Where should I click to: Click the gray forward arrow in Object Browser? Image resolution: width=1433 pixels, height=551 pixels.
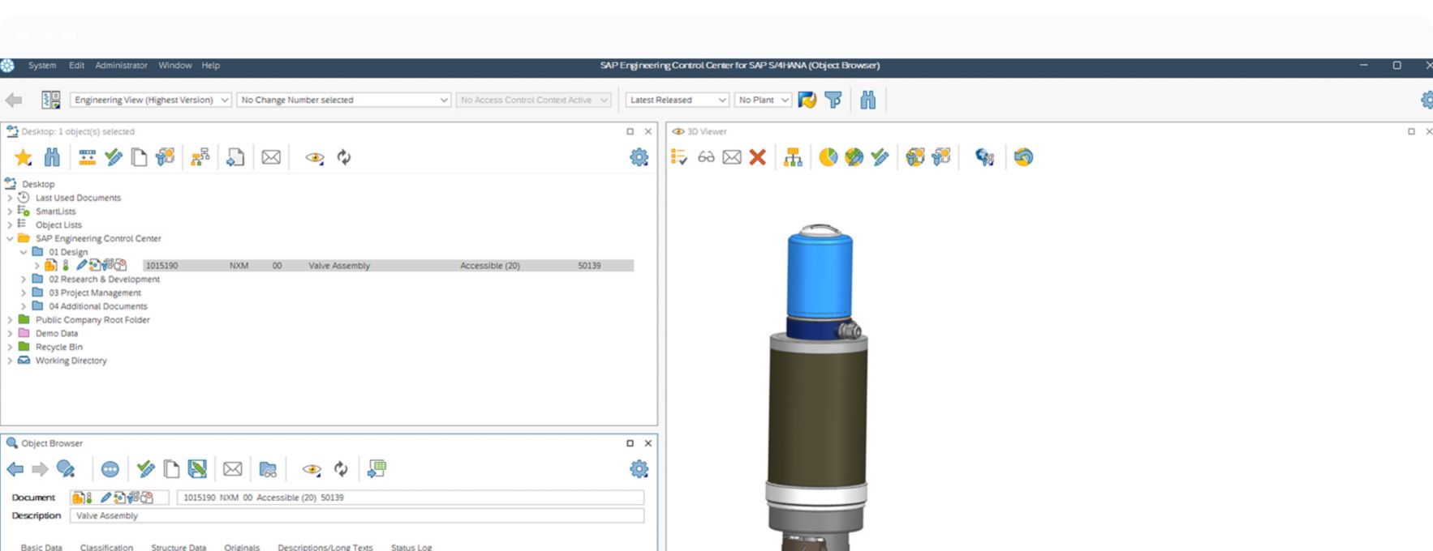pyautogui.click(x=40, y=469)
